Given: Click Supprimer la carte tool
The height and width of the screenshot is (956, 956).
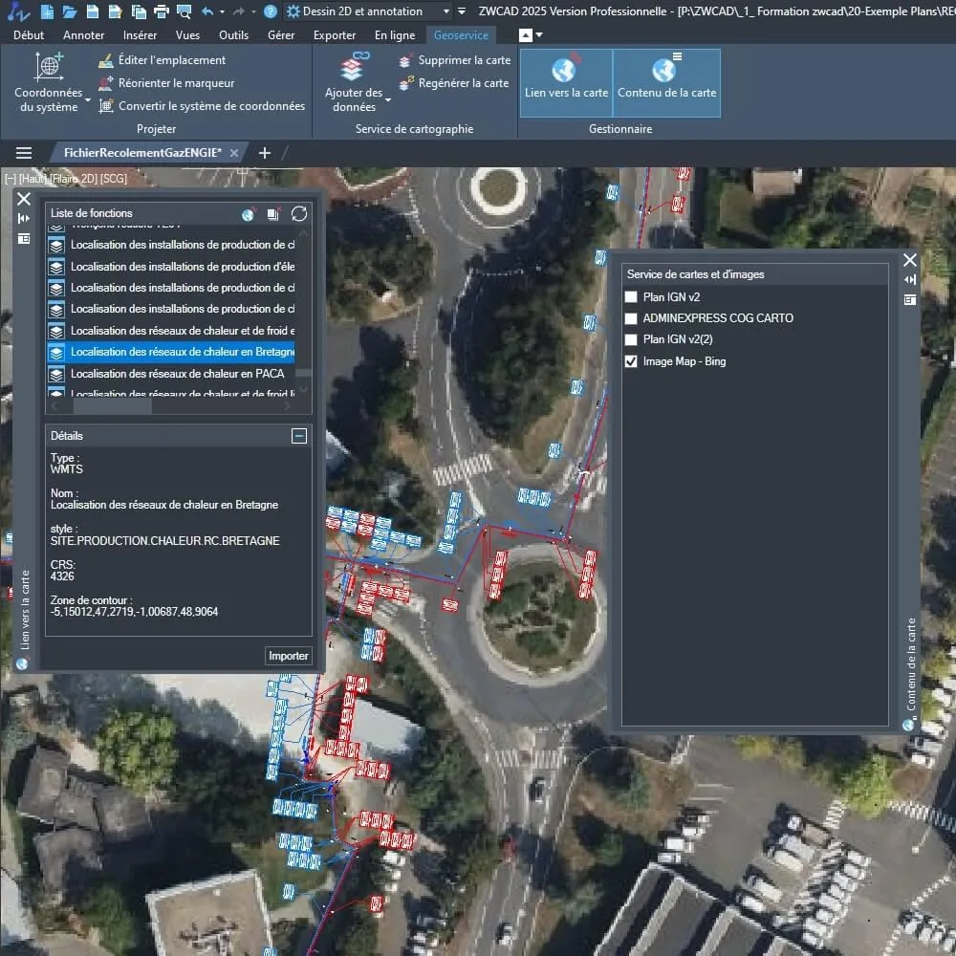Looking at the screenshot, I should coord(454,60).
